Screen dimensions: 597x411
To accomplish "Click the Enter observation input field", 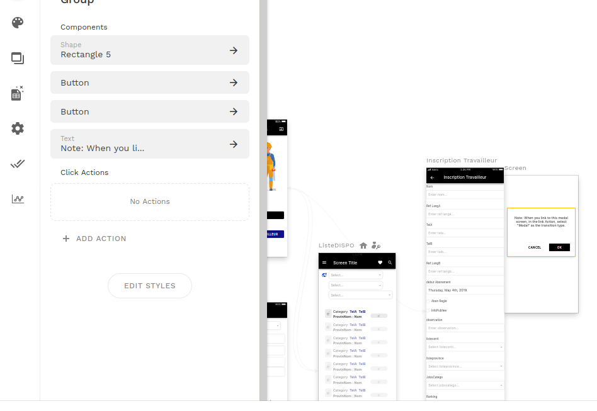I will coord(465,328).
